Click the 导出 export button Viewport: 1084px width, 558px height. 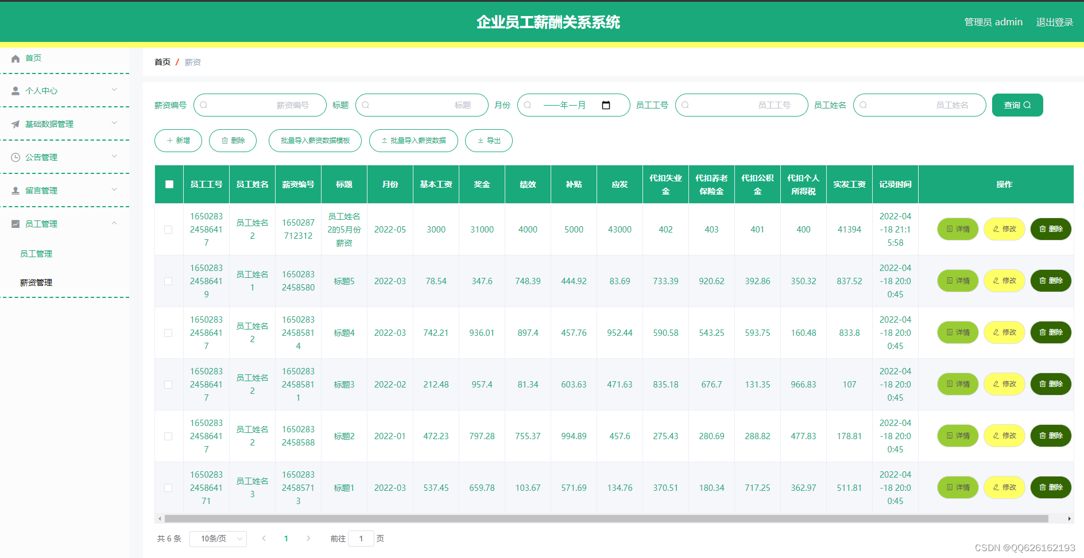tap(489, 141)
